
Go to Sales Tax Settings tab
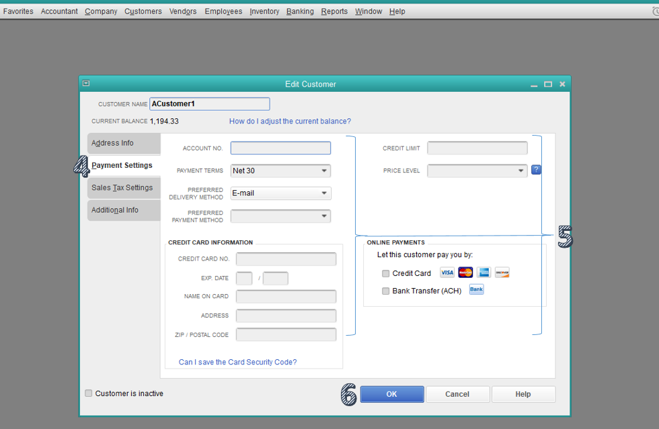(124, 187)
